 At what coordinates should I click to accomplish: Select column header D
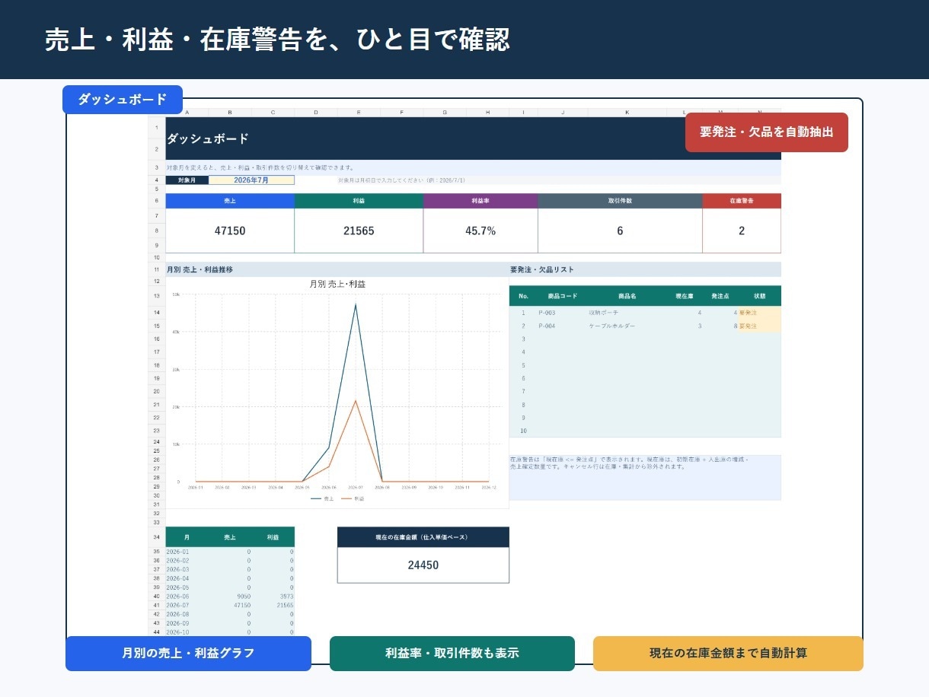316,112
